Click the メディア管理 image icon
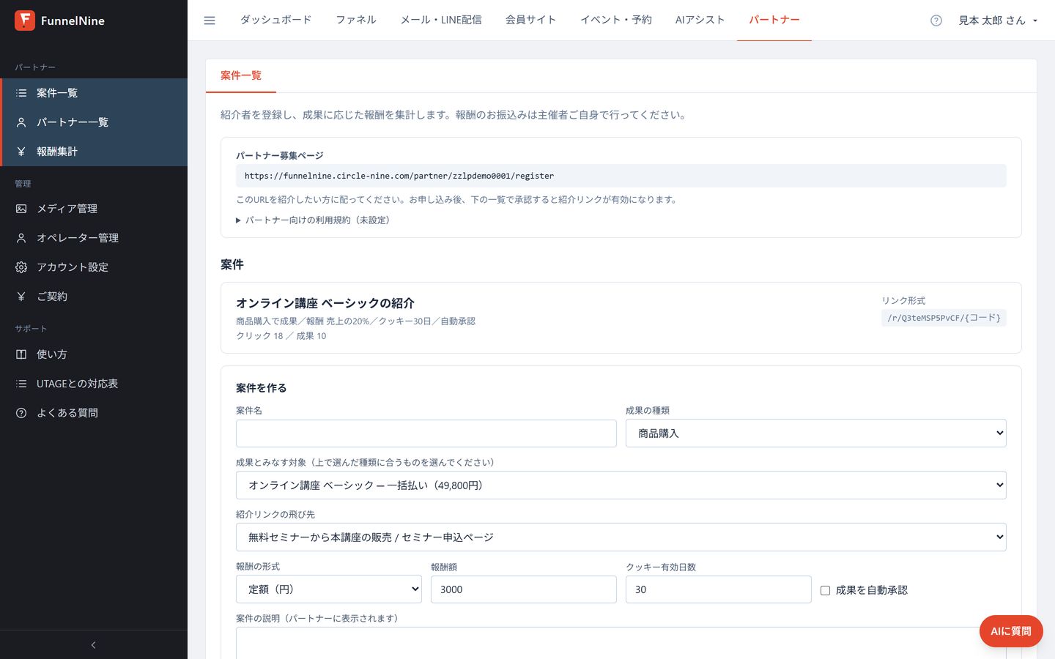The width and height of the screenshot is (1055, 659). coord(21,209)
